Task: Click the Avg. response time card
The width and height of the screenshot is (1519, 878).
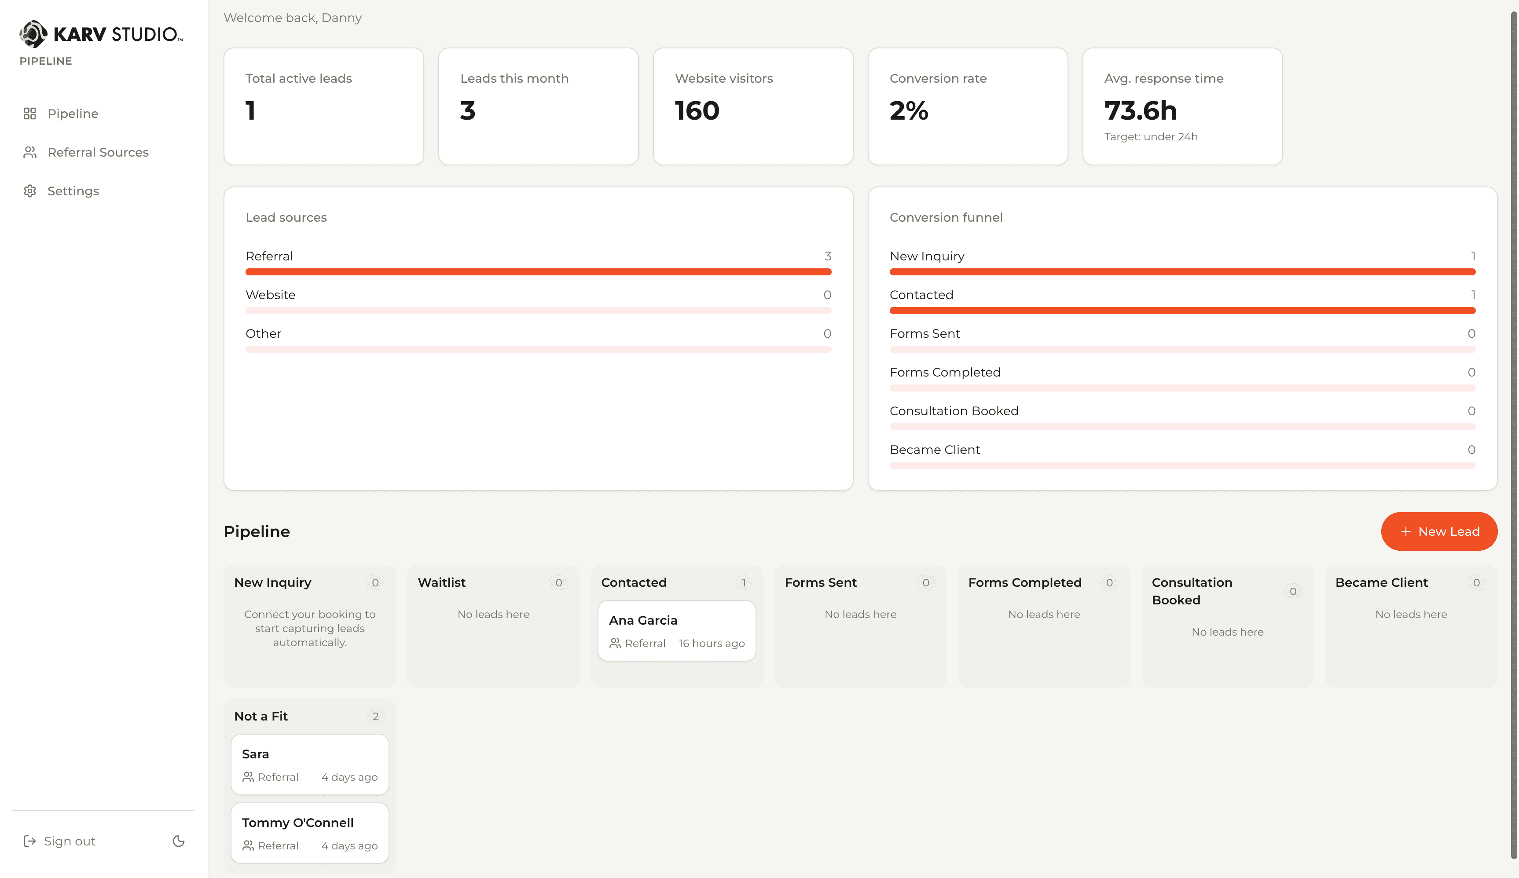Action: coord(1182,106)
